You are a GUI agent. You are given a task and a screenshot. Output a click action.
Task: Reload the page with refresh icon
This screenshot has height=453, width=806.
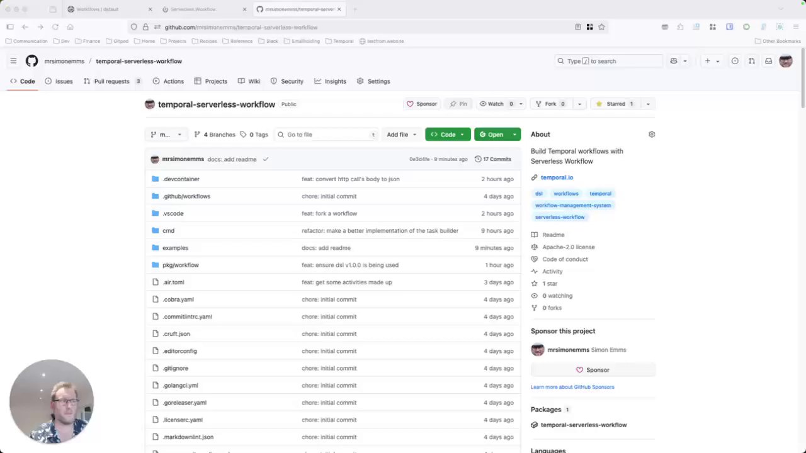(x=55, y=27)
